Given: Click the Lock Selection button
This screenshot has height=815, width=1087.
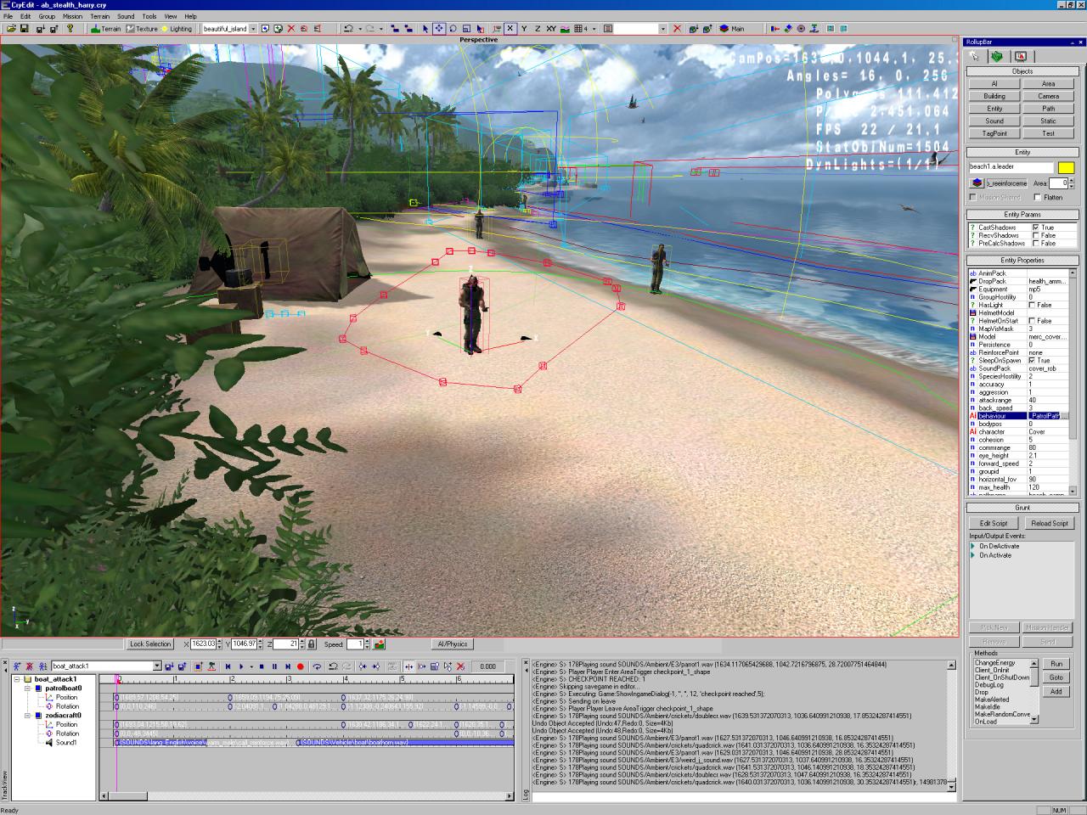Looking at the screenshot, I should click(150, 644).
